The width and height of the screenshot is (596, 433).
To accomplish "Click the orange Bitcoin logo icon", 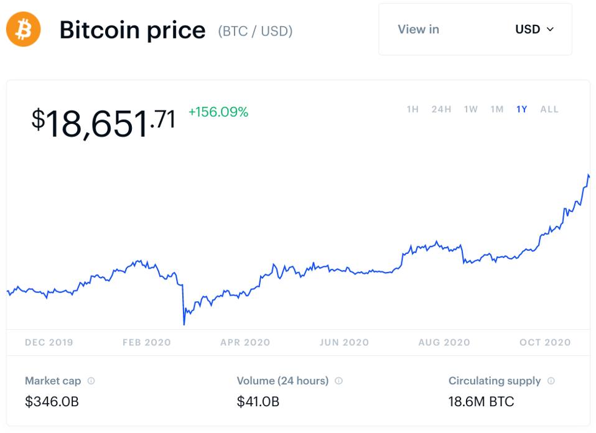I will [23, 29].
